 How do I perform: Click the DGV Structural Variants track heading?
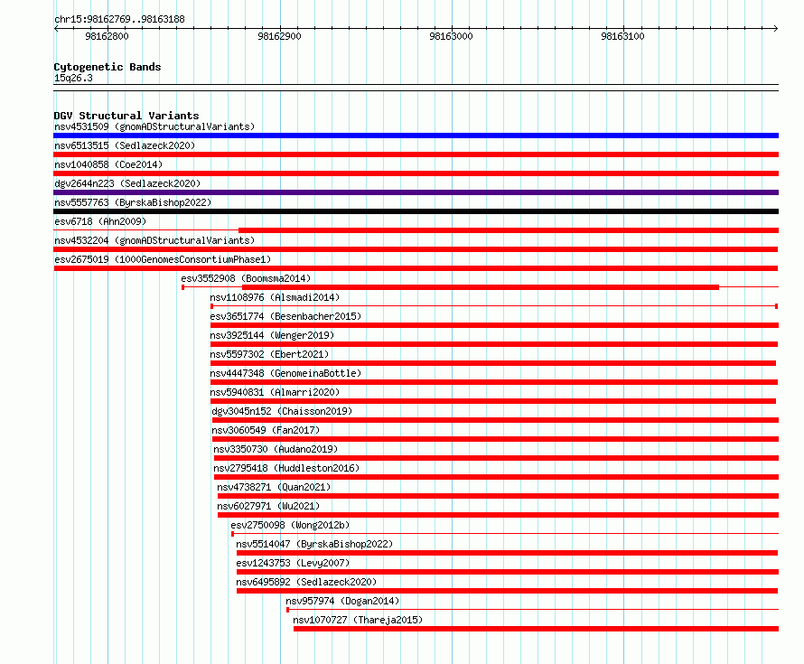click(x=126, y=116)
